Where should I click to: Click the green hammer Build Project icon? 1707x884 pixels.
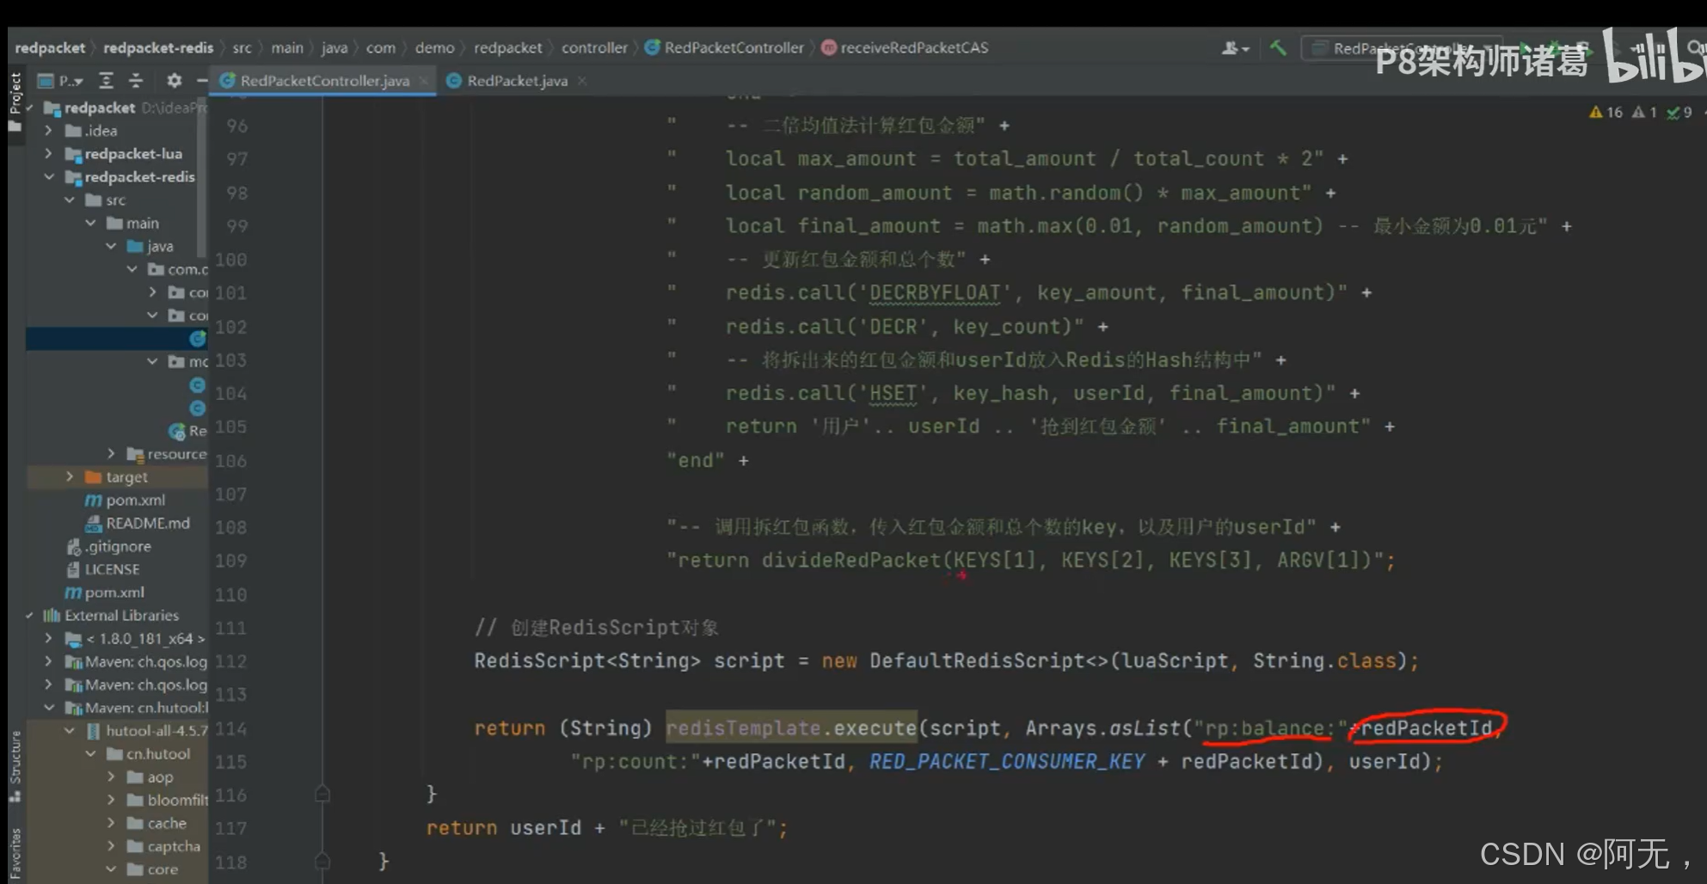point(1278,48)
